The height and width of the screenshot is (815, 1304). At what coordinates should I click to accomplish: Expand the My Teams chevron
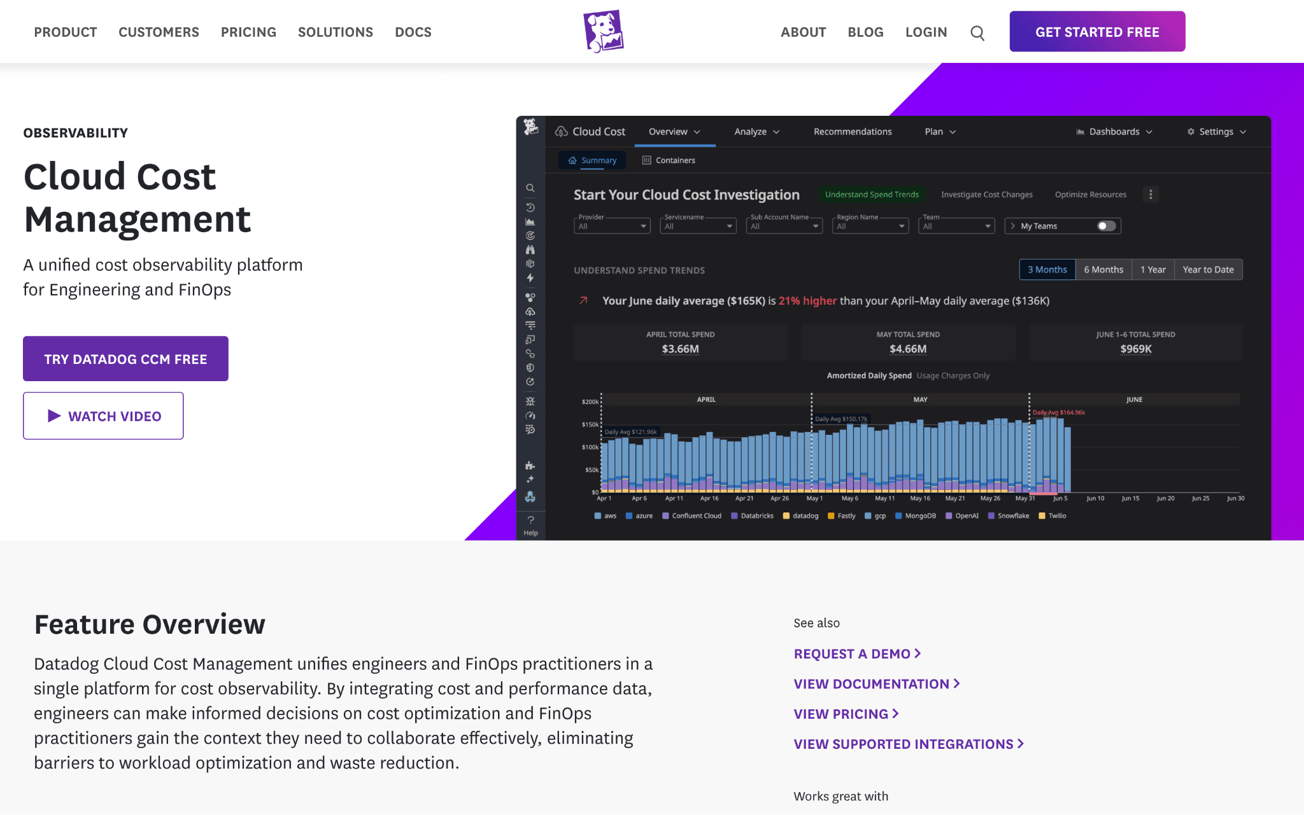tap(1013, 226)
